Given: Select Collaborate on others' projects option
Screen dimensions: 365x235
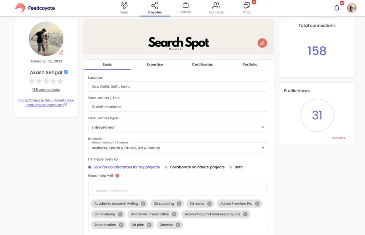Looking at the screenshot, I should (x=195, y=167).
